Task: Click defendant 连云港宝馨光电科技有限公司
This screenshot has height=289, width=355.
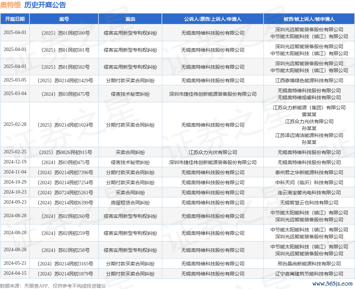Action: click(x=309, y=193)
